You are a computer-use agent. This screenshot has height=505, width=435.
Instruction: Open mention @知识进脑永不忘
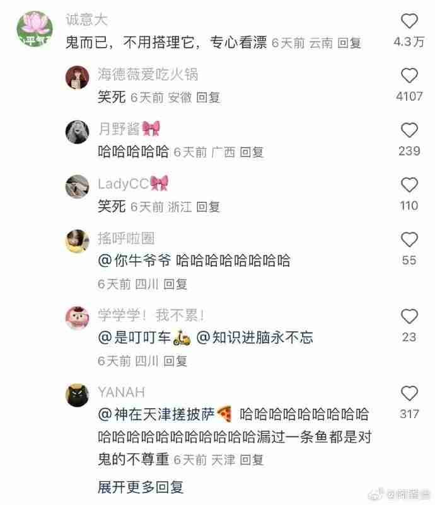pyautogui.click(x=255, y=338)
